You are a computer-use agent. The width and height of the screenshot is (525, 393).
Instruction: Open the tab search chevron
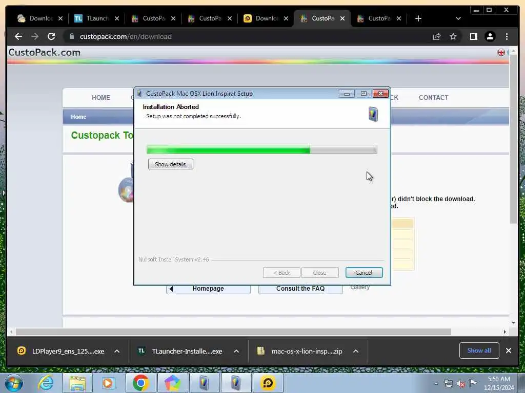458,18
